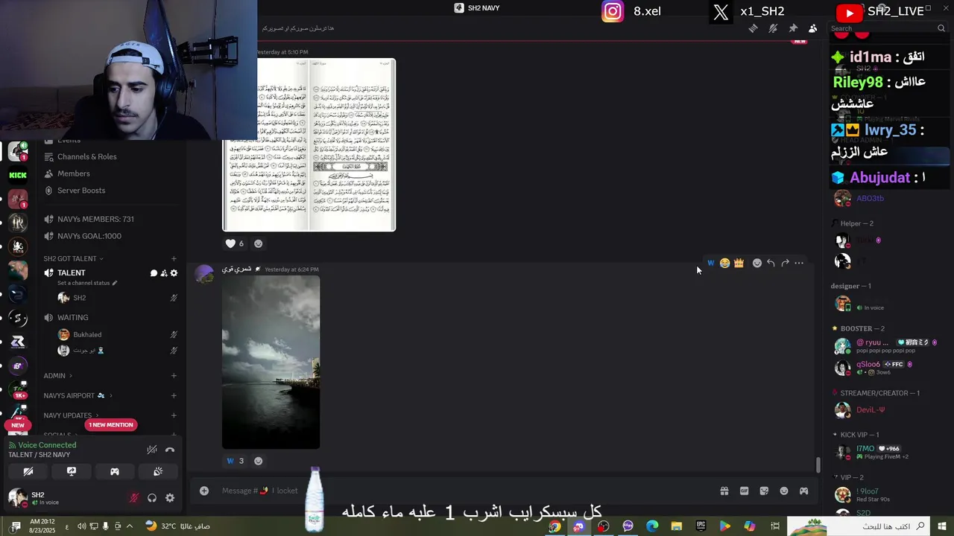The height and width of the screenshot is (536, 954).
Task: Toggle the W reaction with count 3
Action: [x=235, y=461]
